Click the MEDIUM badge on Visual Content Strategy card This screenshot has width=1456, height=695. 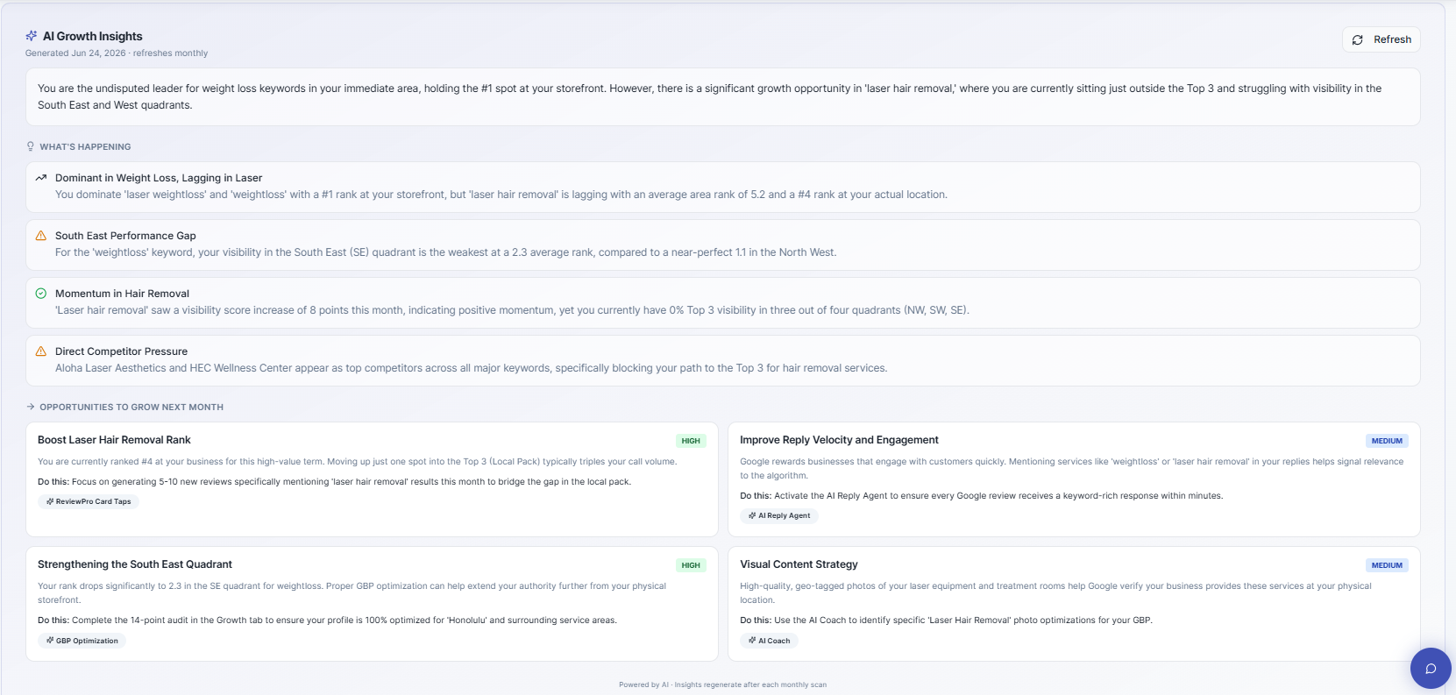pos(1387,565)
